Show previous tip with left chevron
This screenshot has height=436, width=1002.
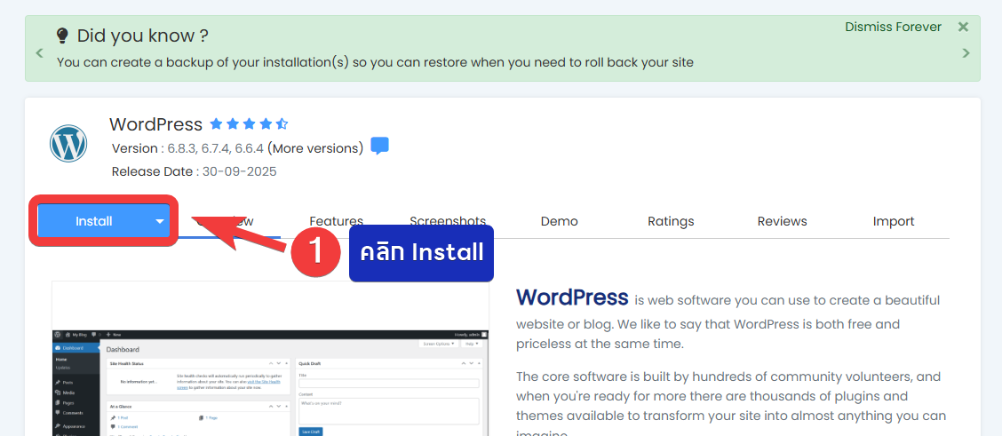coord(39,53)
